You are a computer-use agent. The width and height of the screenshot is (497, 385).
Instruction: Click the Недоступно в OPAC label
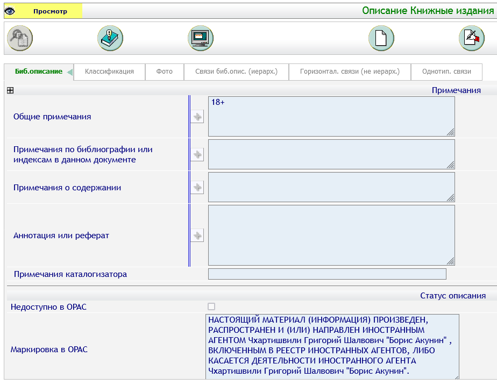(48, 307)
